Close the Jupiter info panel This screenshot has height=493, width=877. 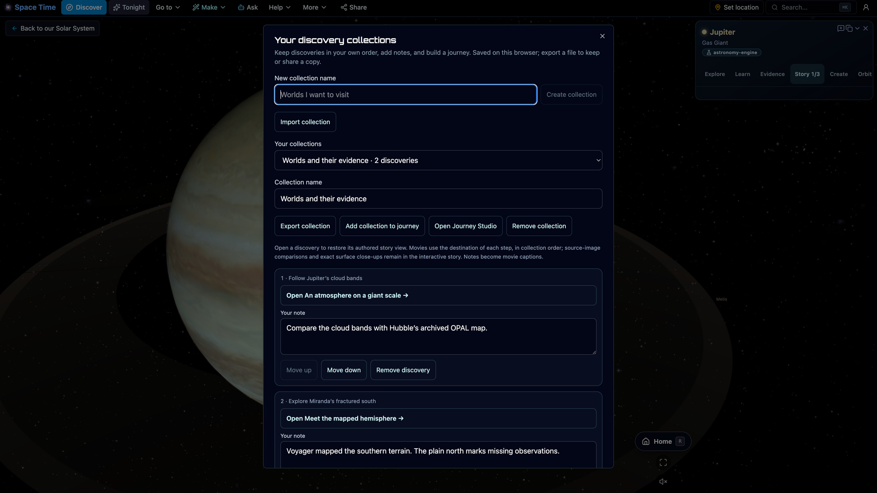pyautogui.click(x=866, y=28)
